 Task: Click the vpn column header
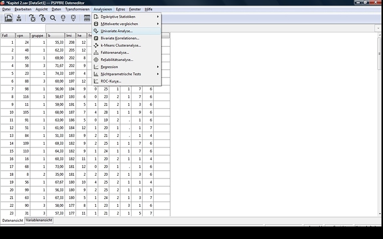click(x=23, y=35)
